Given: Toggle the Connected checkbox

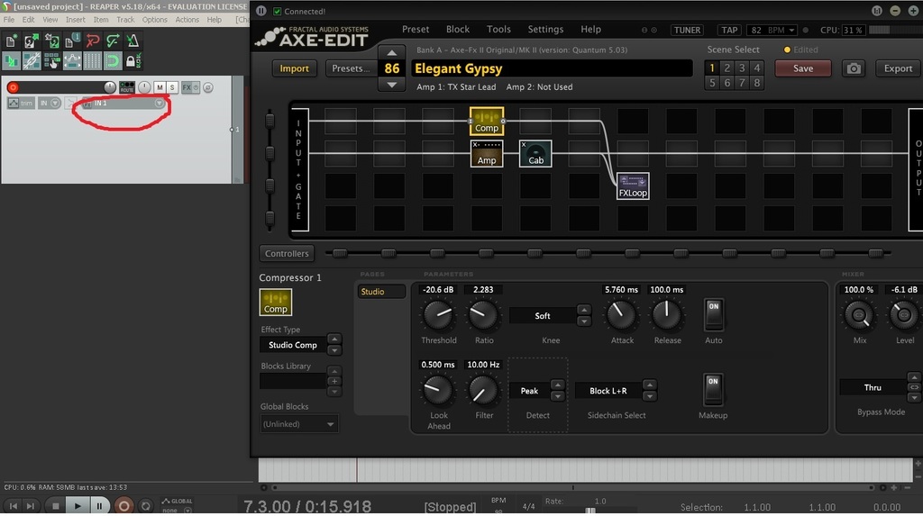Looking at the screenshot, I should 278,11.
